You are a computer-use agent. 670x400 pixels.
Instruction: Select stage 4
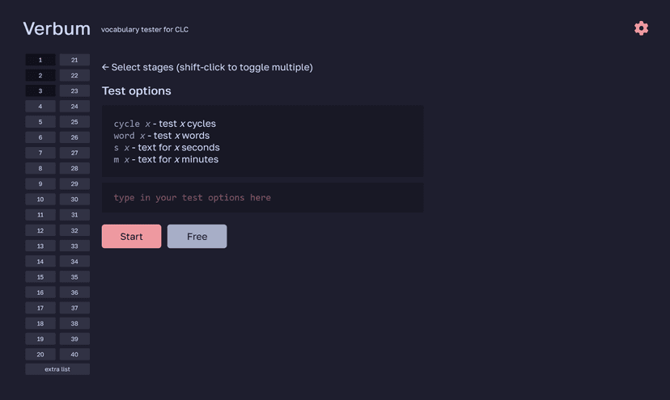click(x=40, y=107)
